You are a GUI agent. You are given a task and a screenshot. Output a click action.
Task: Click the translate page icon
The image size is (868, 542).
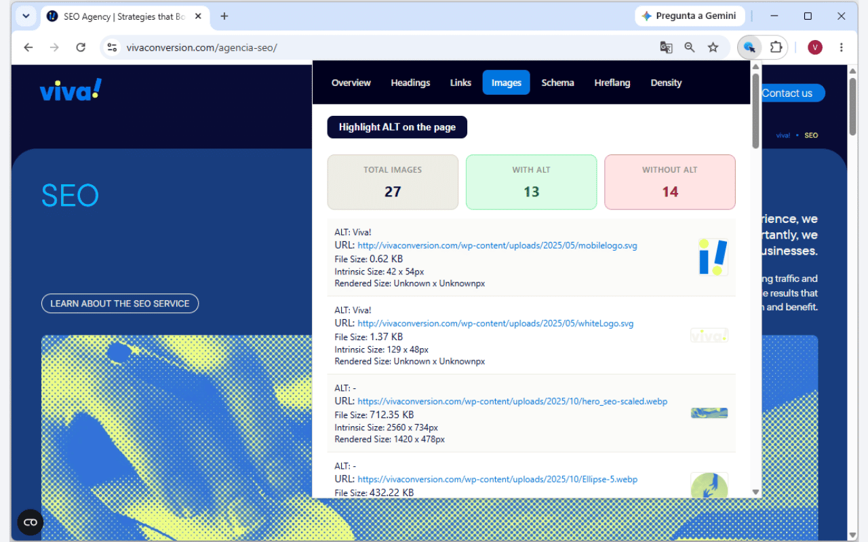tap(666, 47)
